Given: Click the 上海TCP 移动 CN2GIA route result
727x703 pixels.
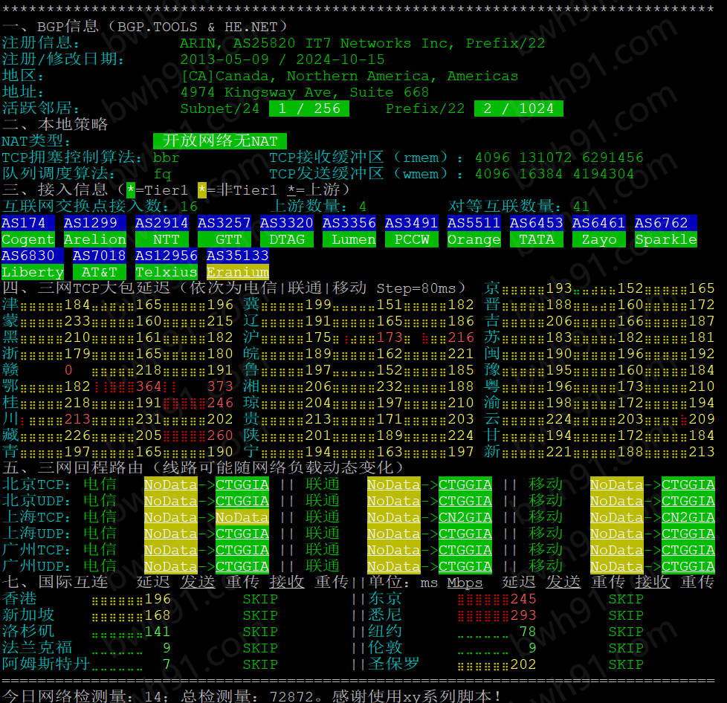Looking at the screenshot, I should [688, 517].
